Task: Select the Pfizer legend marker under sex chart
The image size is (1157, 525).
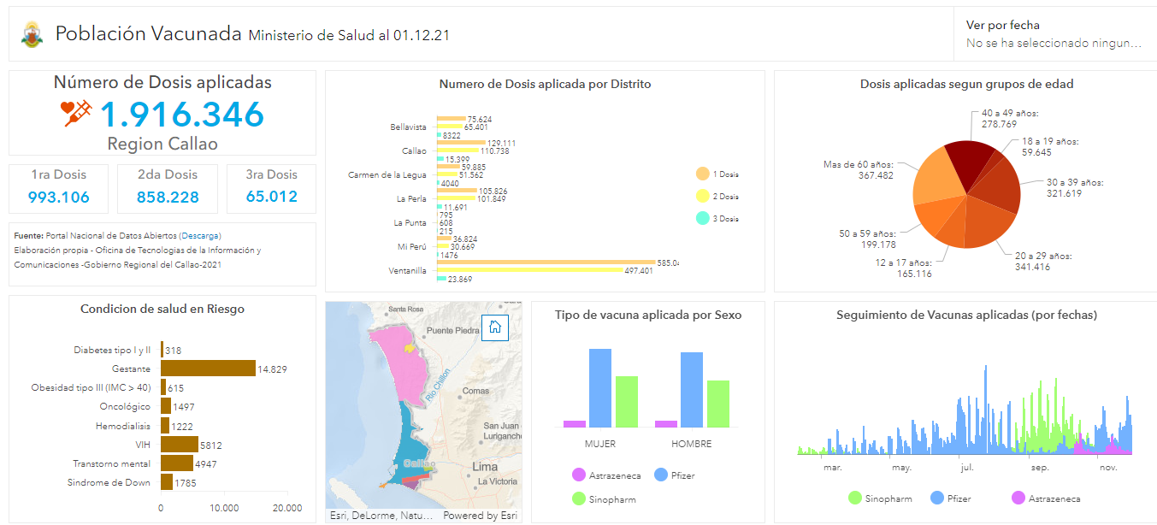Action: [661, 475]
